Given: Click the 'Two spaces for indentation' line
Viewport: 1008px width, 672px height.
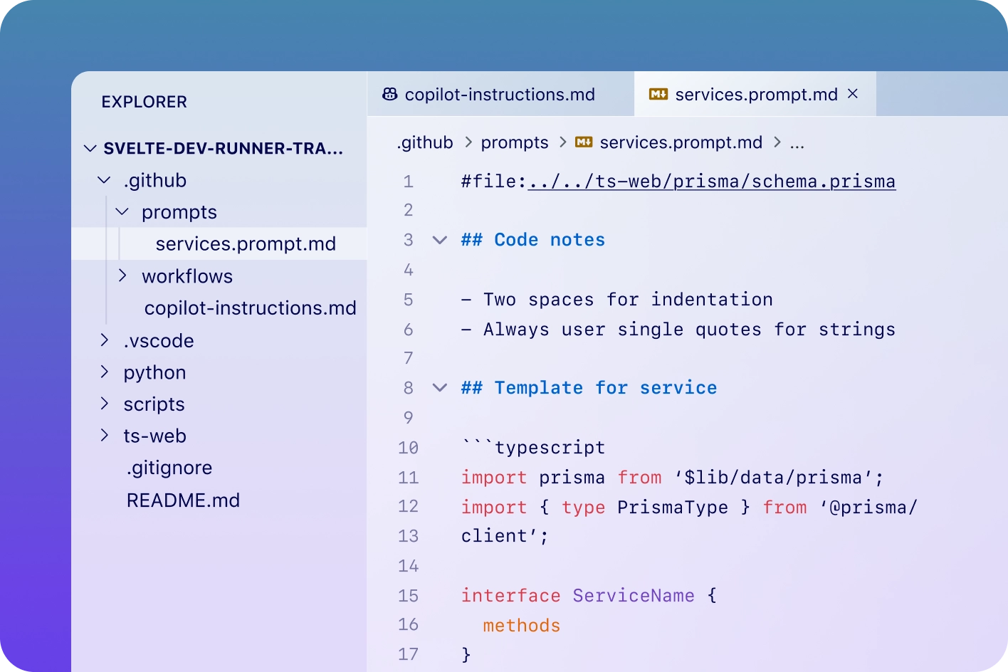Looking at the screenshot, I should (617, 300).
